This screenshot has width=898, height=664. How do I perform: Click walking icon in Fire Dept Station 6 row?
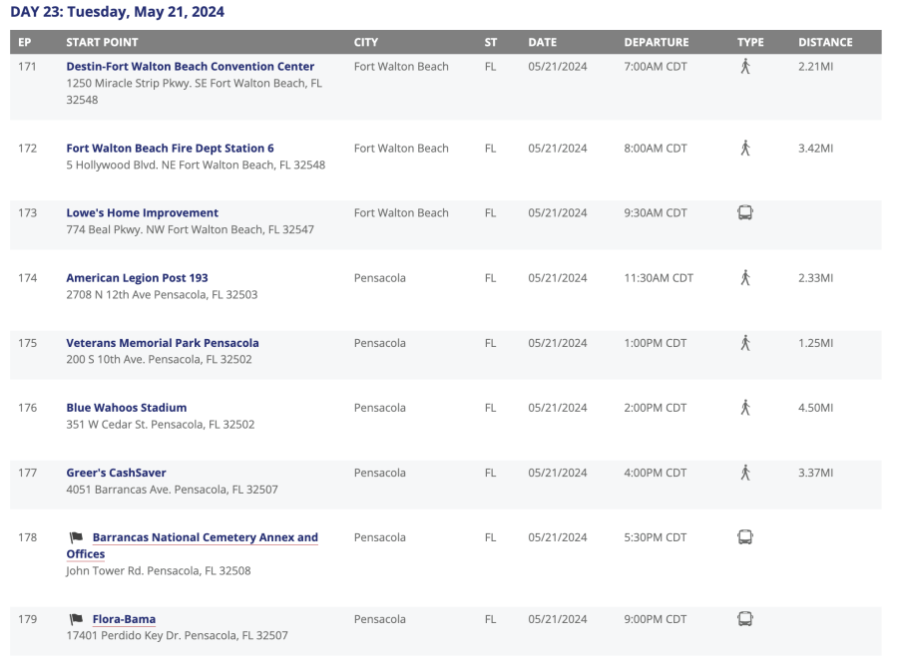pos(744,149)
